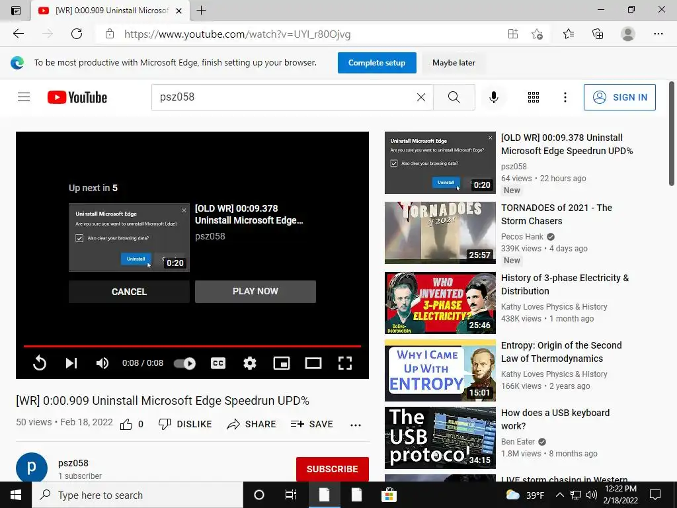
Task: Like the video with thumbs up
Action: [126, 424]
